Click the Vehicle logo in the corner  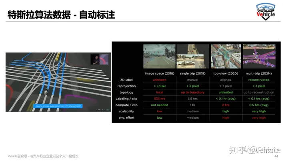tap(266, 12)
